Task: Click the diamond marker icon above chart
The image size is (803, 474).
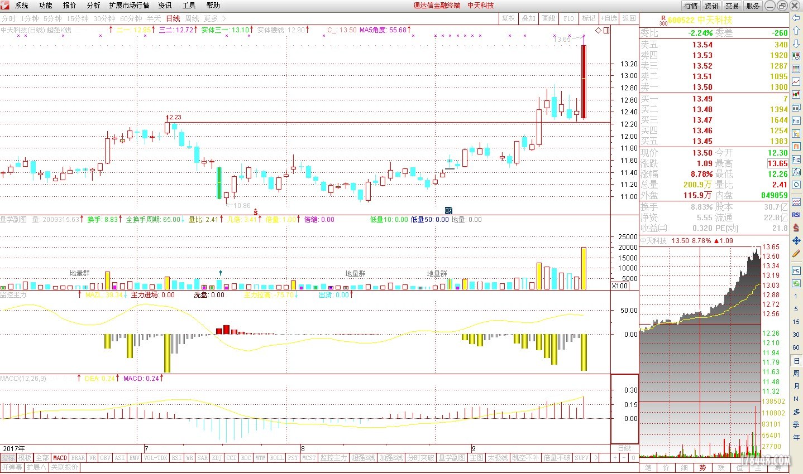Action: point(598,30)
